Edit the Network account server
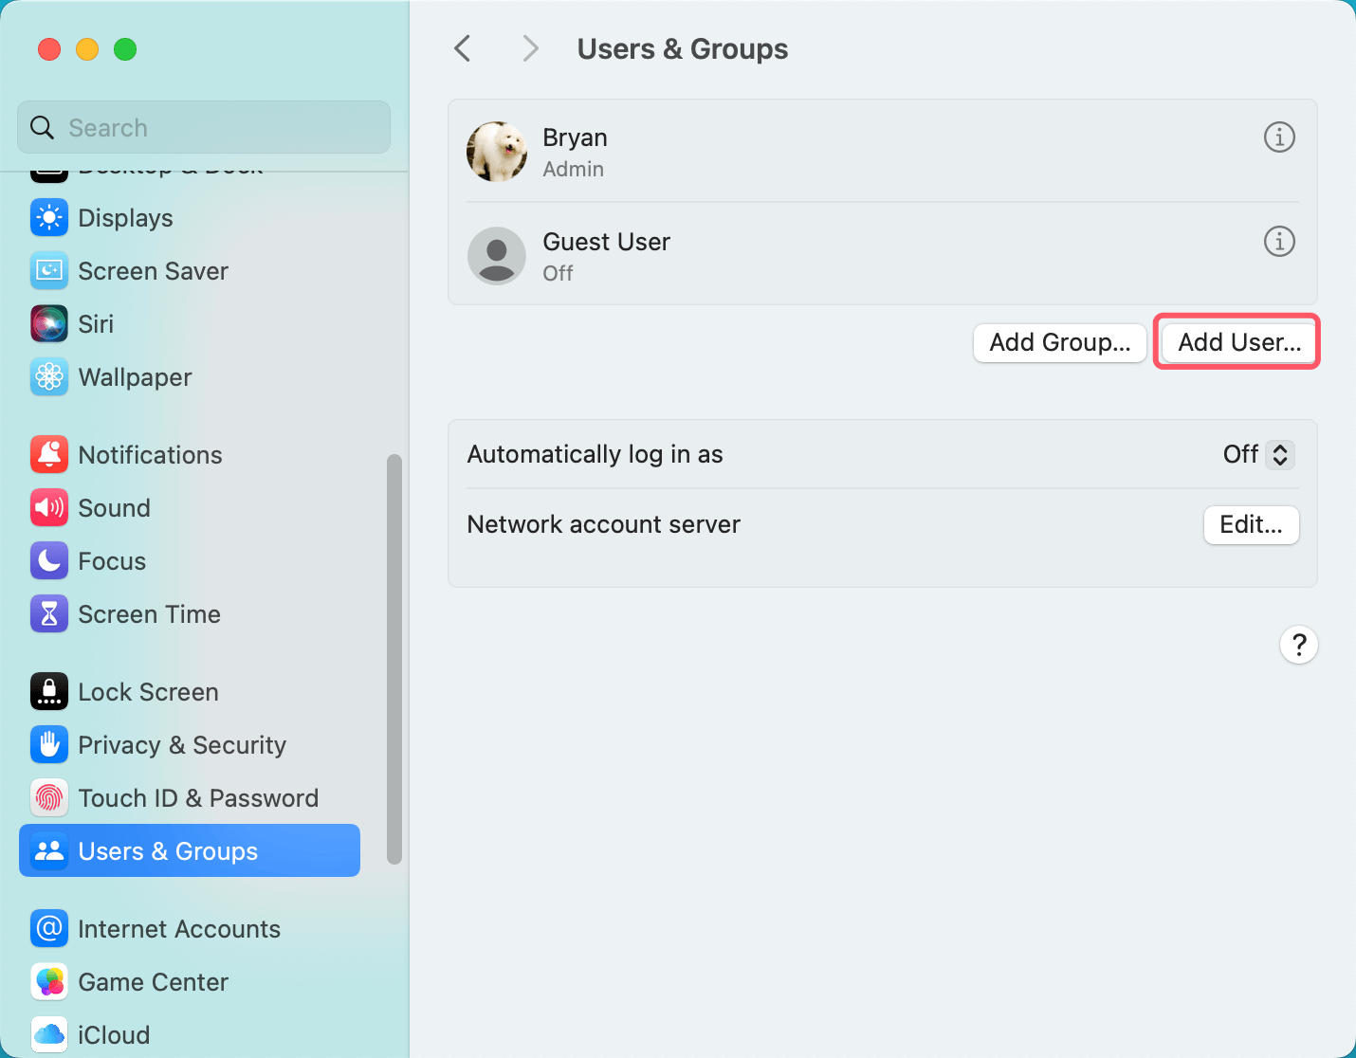The width and height of the screenshot is (1356, 1058). coord(1251,524)
